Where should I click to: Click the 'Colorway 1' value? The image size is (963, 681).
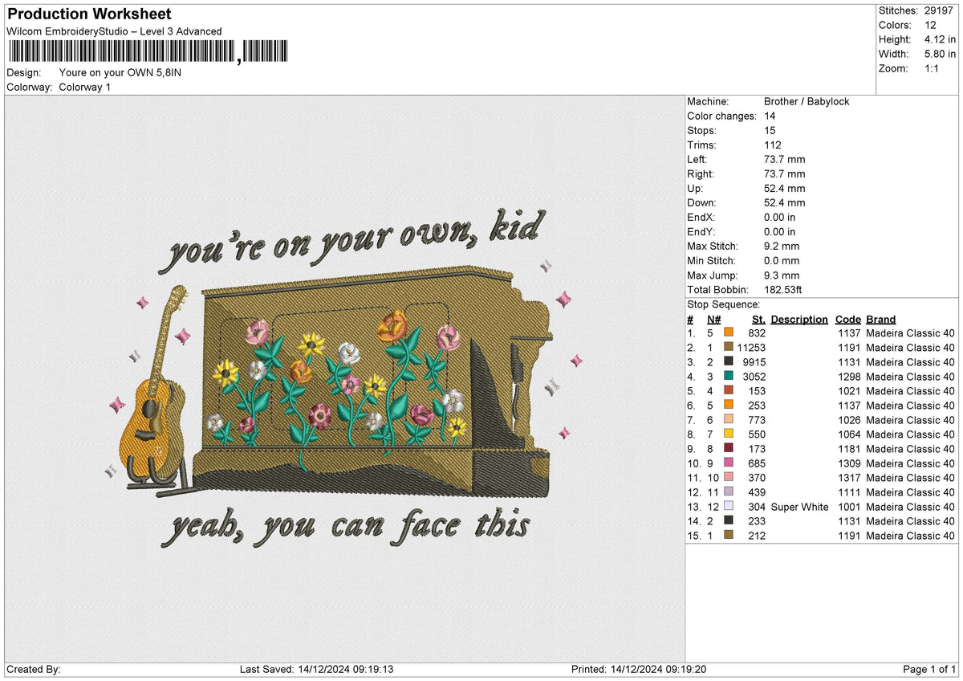85,87
